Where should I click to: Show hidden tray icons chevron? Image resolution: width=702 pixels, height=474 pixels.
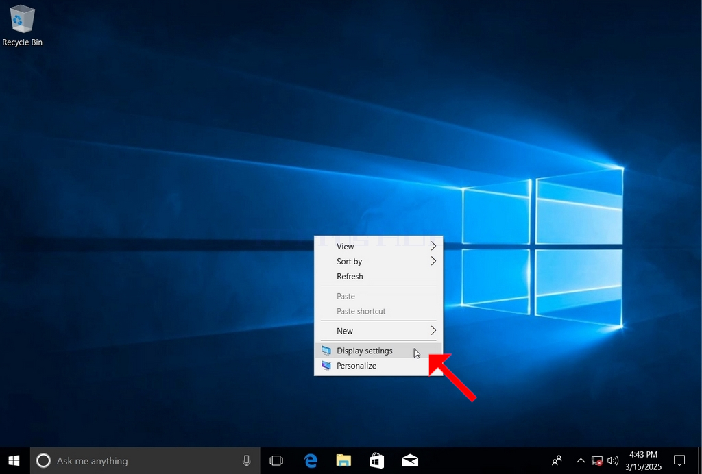pyautogui.click(x=580, y=460)
